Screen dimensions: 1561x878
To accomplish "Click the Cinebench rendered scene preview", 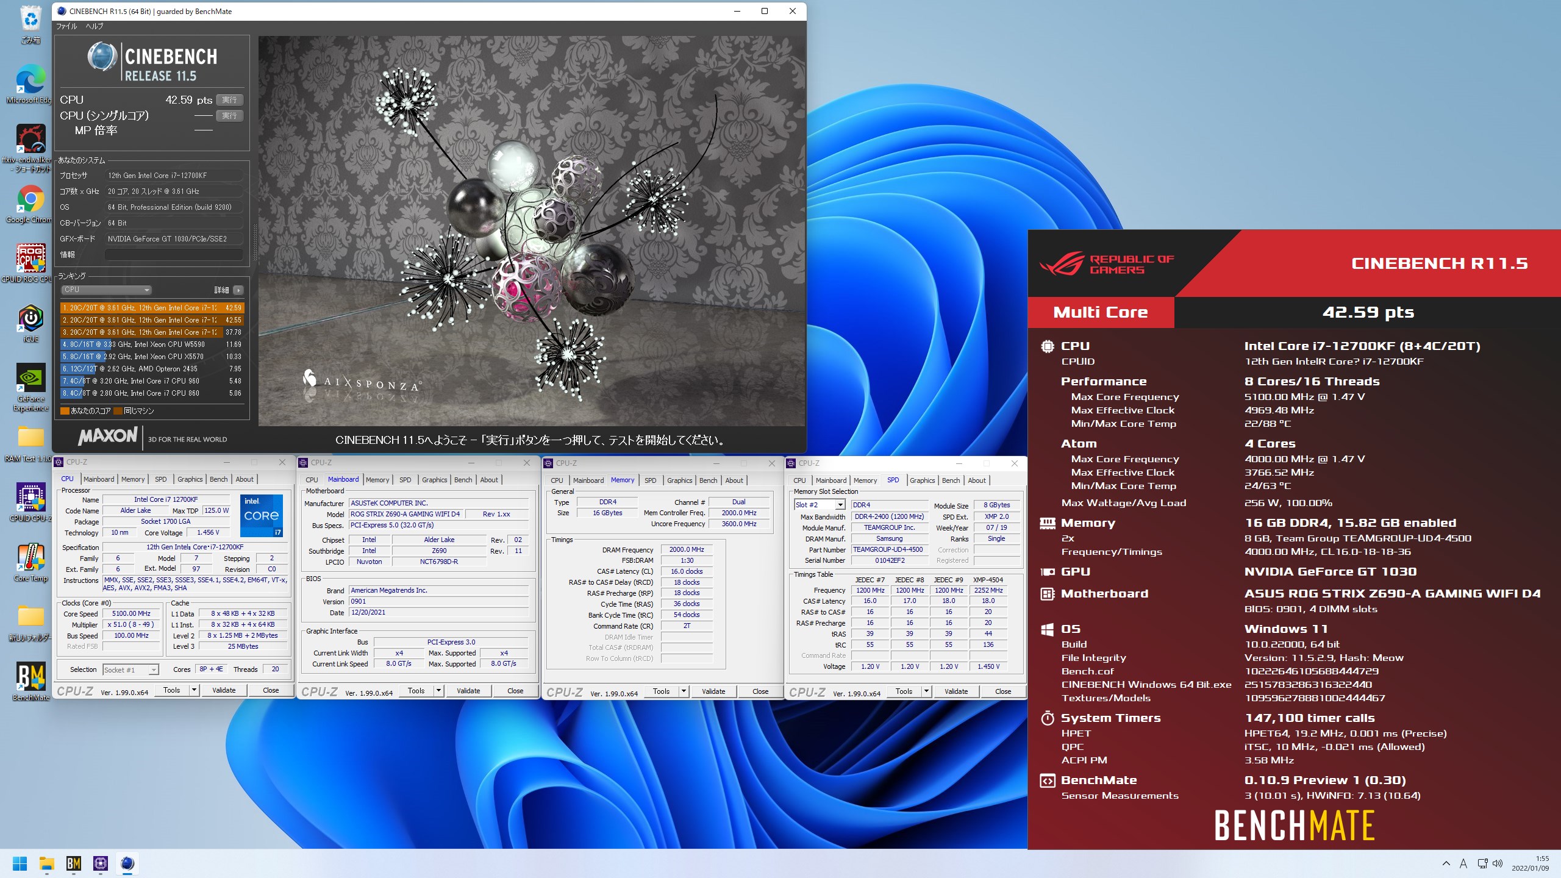I will tap(532, 230).
